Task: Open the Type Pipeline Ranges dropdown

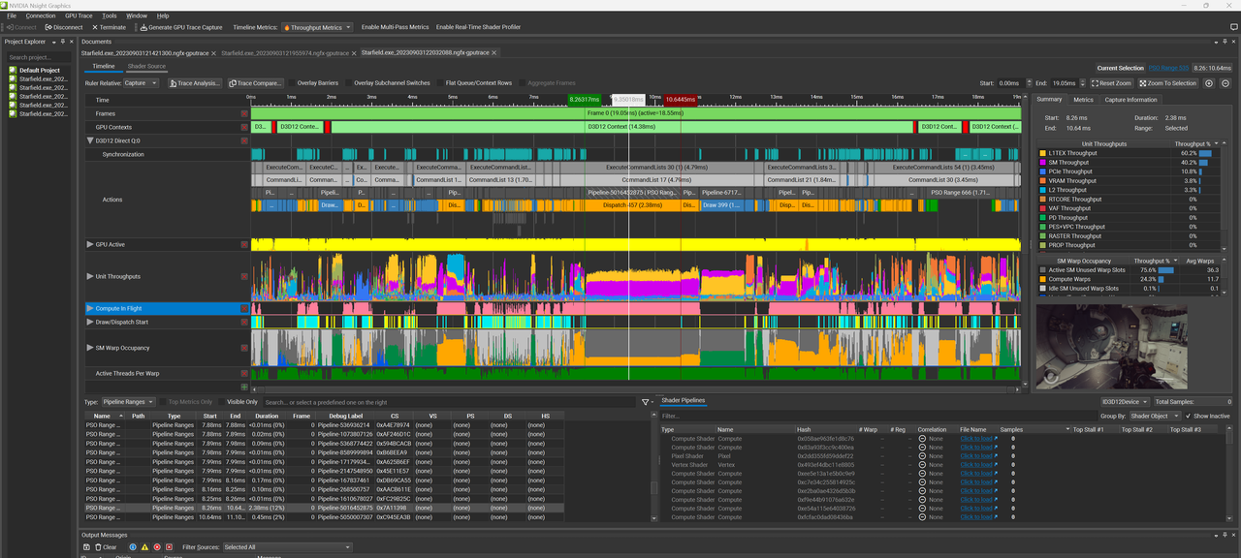Action: [129, 402]
